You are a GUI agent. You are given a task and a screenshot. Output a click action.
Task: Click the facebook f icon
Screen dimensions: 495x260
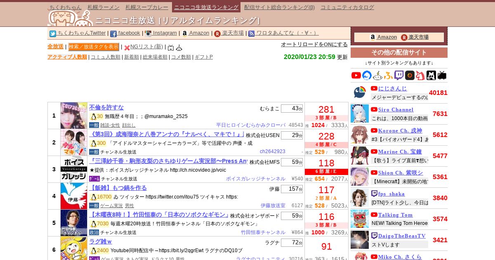(x=113, y=34)
